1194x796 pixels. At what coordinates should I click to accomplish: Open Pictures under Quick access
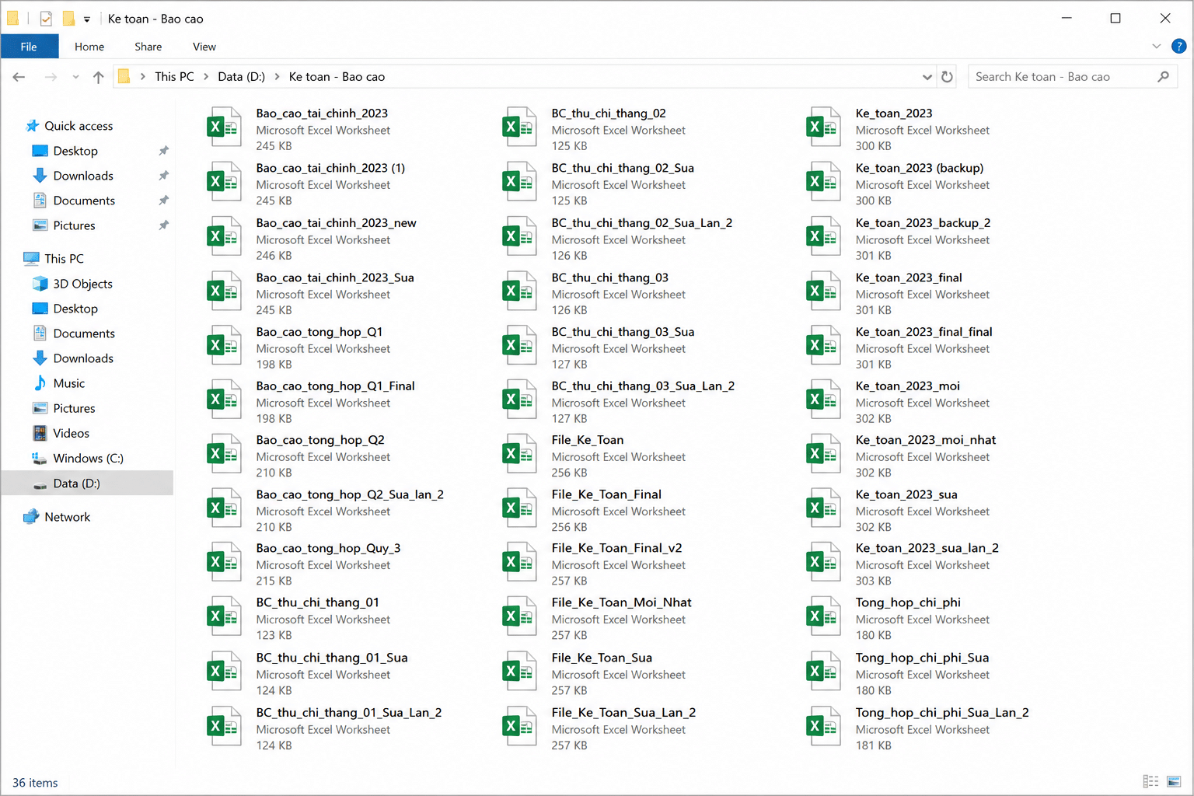point(74,225)
